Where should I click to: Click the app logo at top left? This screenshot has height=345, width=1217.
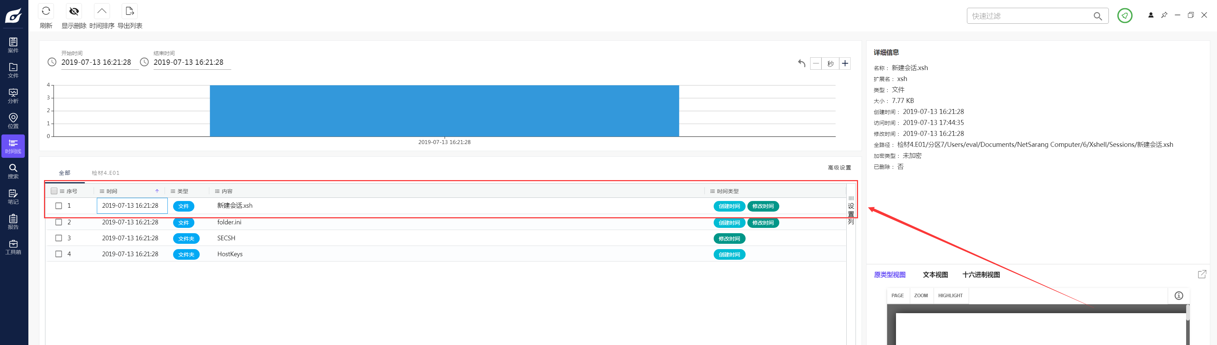pos(14,16)
